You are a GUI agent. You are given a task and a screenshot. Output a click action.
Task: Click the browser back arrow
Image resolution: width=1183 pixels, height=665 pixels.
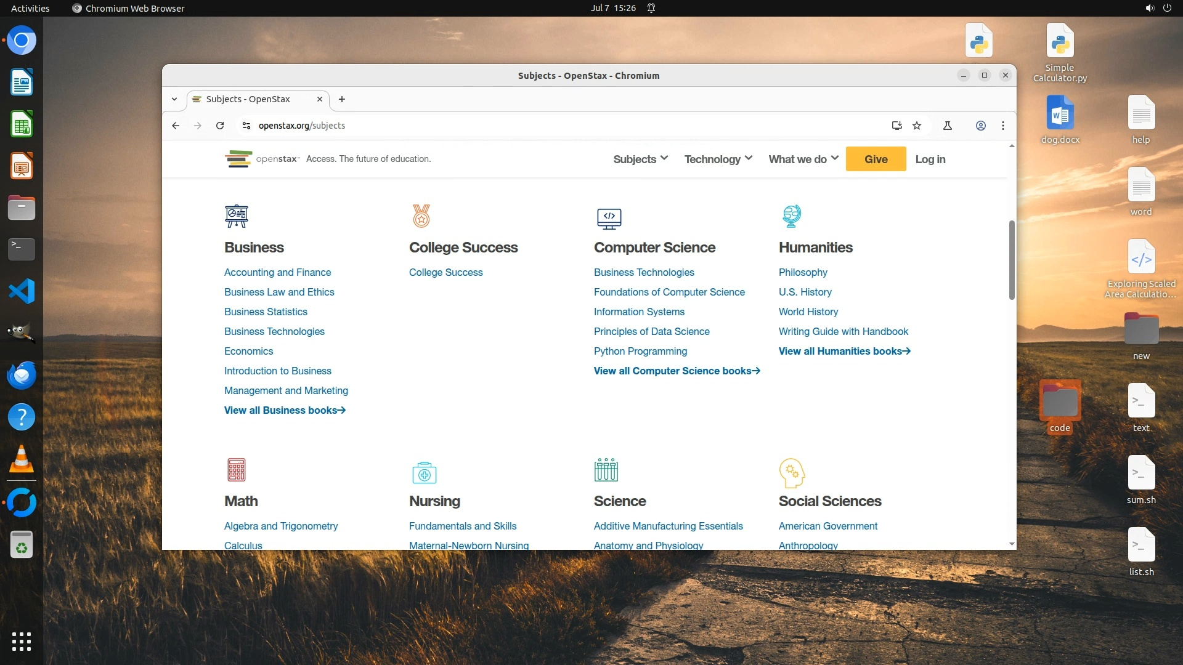[176, 126]
